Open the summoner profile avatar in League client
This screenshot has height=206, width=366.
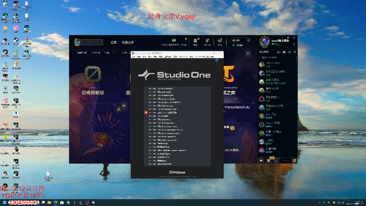click(x=264, y=42)
